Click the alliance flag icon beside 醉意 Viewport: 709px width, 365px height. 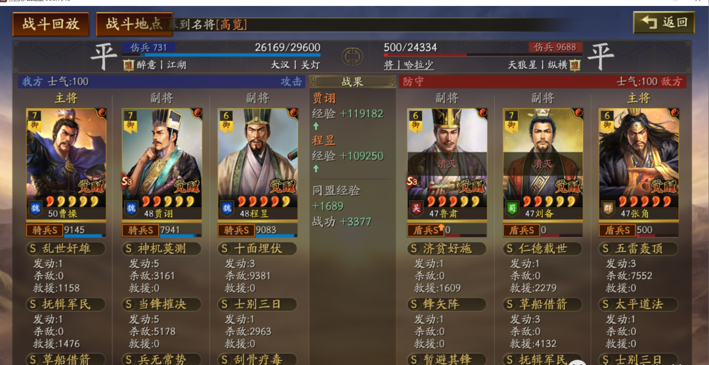(129, 65)
